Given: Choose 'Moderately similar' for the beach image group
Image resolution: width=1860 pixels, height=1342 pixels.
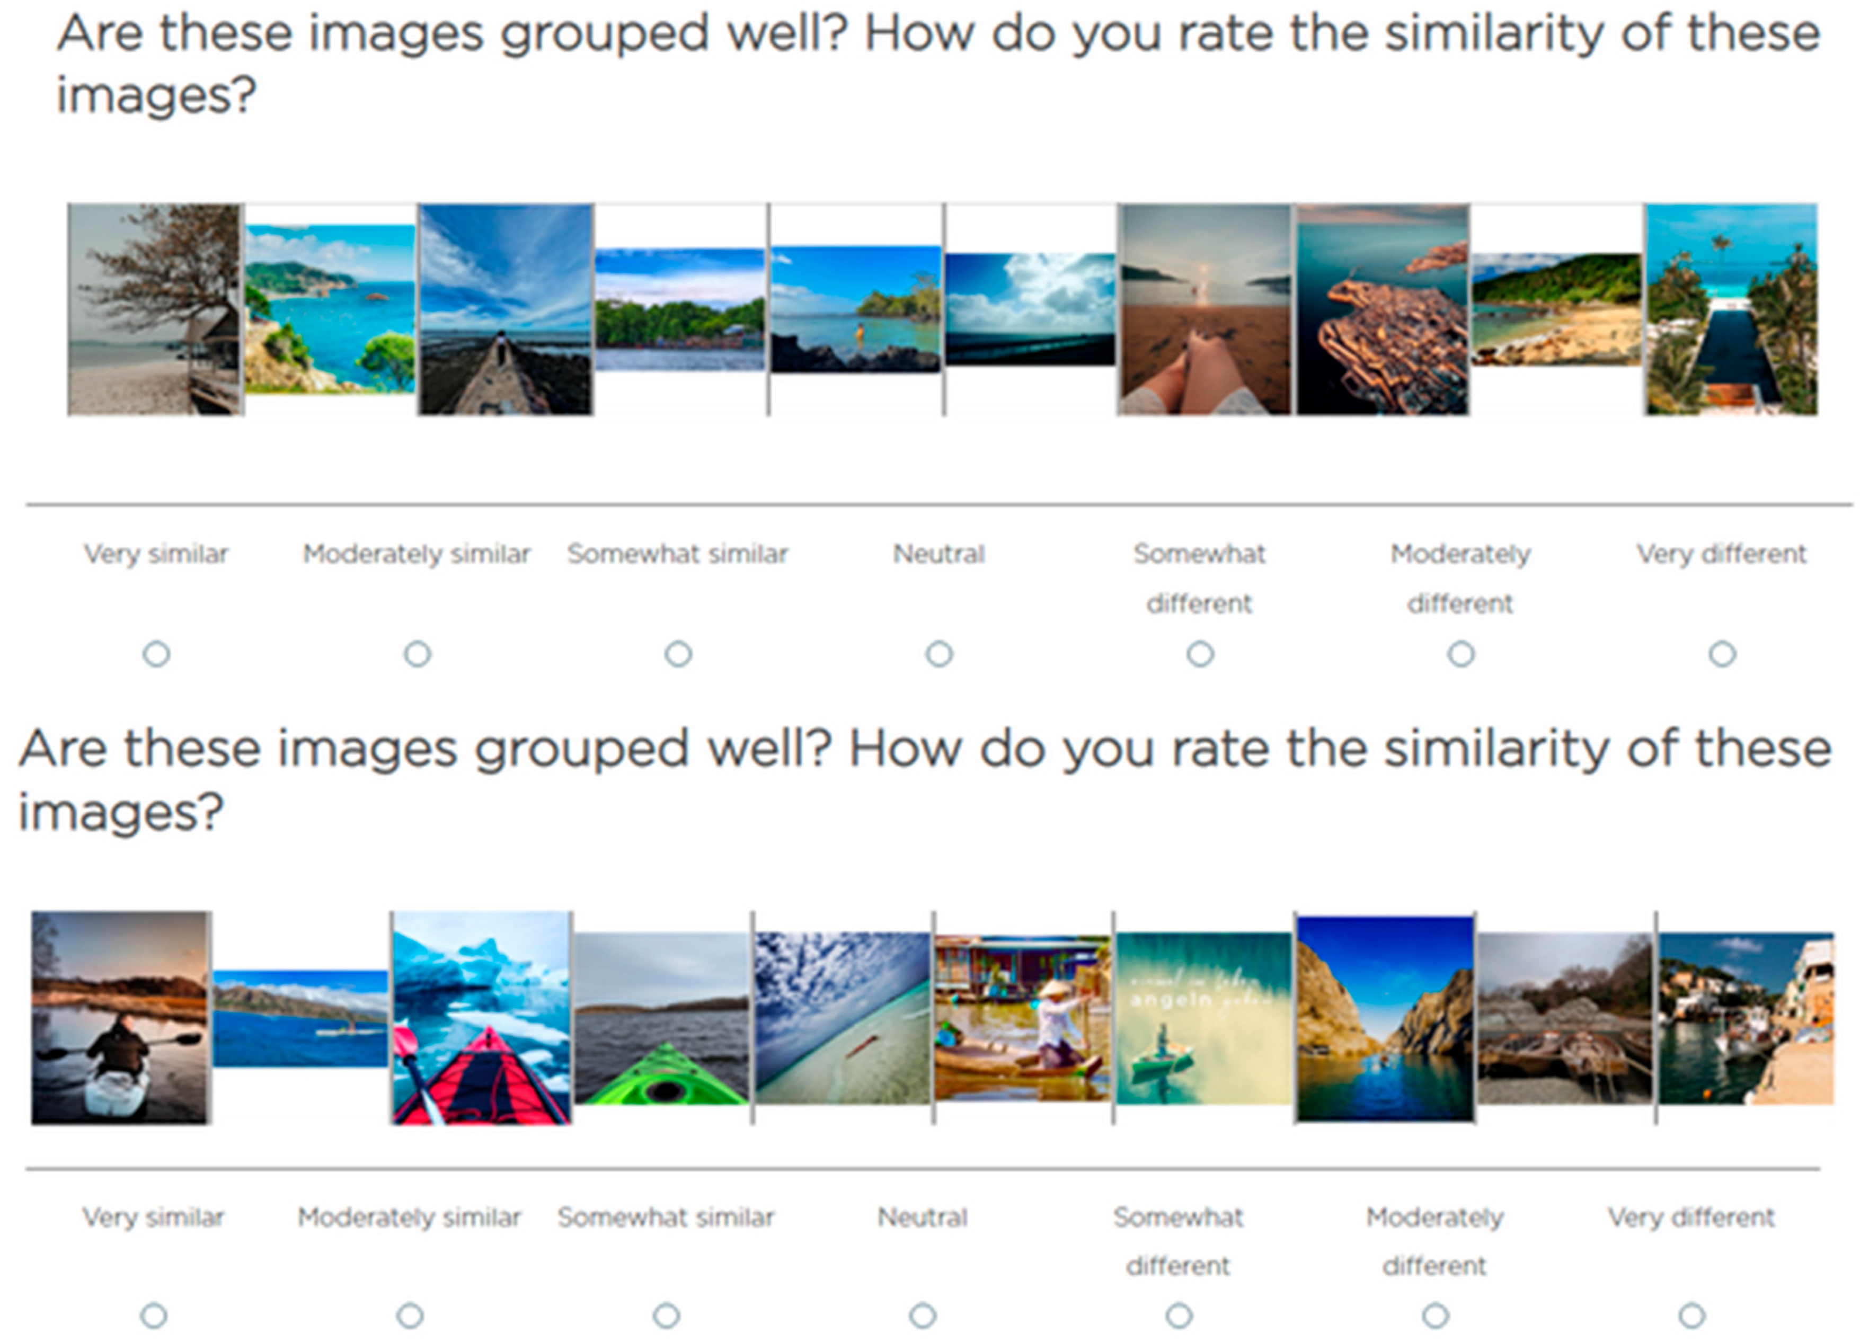Looking at the screenshot, I should coord(418,654).
